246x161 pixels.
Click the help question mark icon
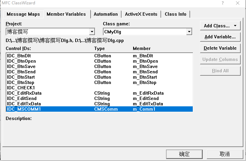click(x=223, y=3)
